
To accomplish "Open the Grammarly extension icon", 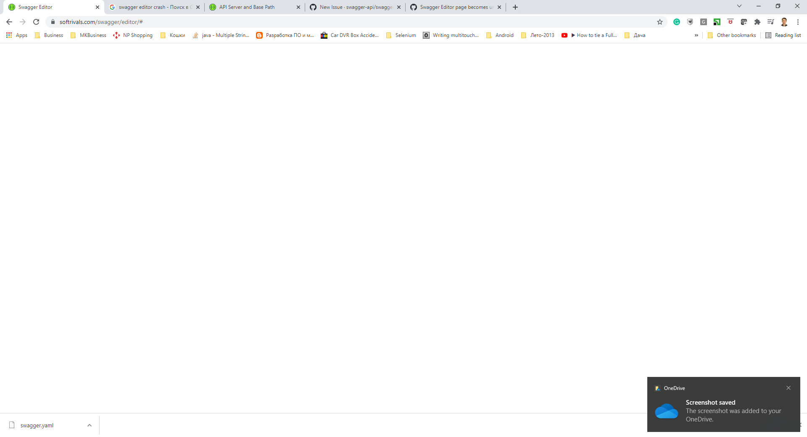I will (677, 21).
